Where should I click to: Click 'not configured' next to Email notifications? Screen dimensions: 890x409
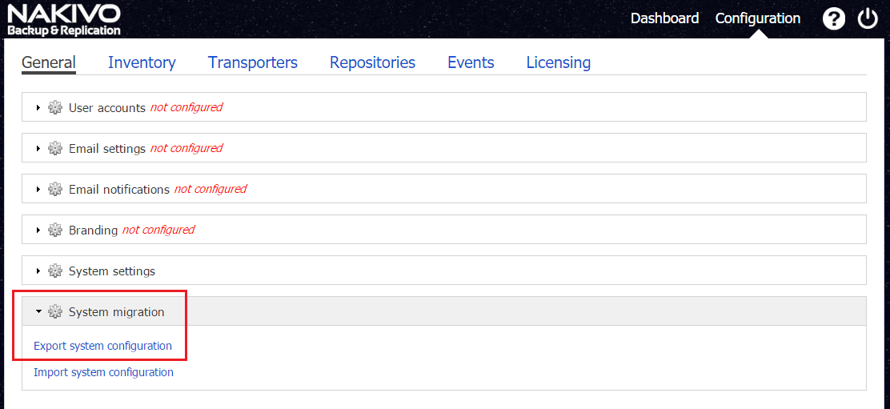click(210, 189)
